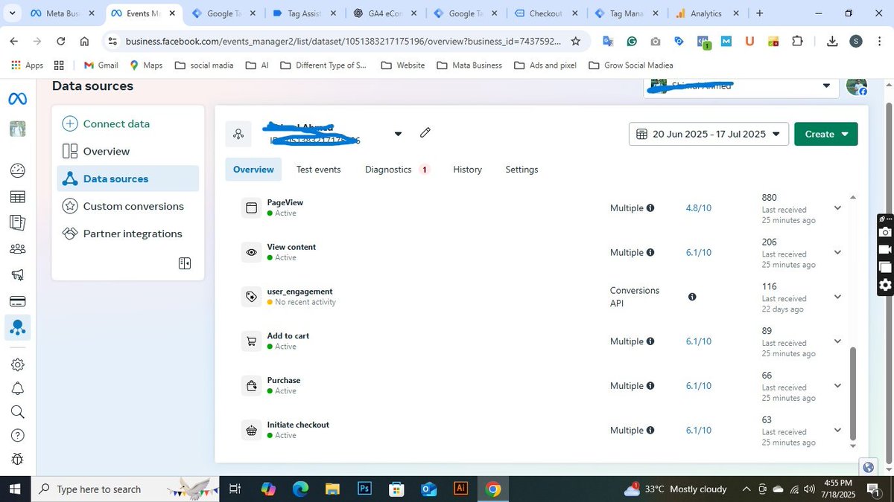
Task: Open the settings gear in left rail
Action: tap(17, 364)
